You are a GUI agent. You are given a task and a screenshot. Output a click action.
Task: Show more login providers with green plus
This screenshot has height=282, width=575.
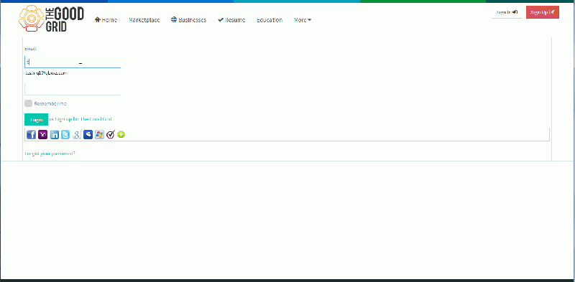point(121,135)
